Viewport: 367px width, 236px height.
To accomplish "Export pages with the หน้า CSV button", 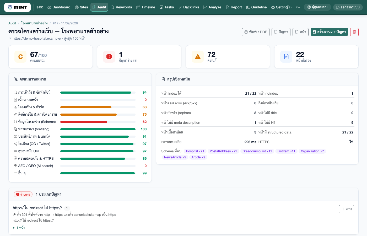I will coord(300,32).
